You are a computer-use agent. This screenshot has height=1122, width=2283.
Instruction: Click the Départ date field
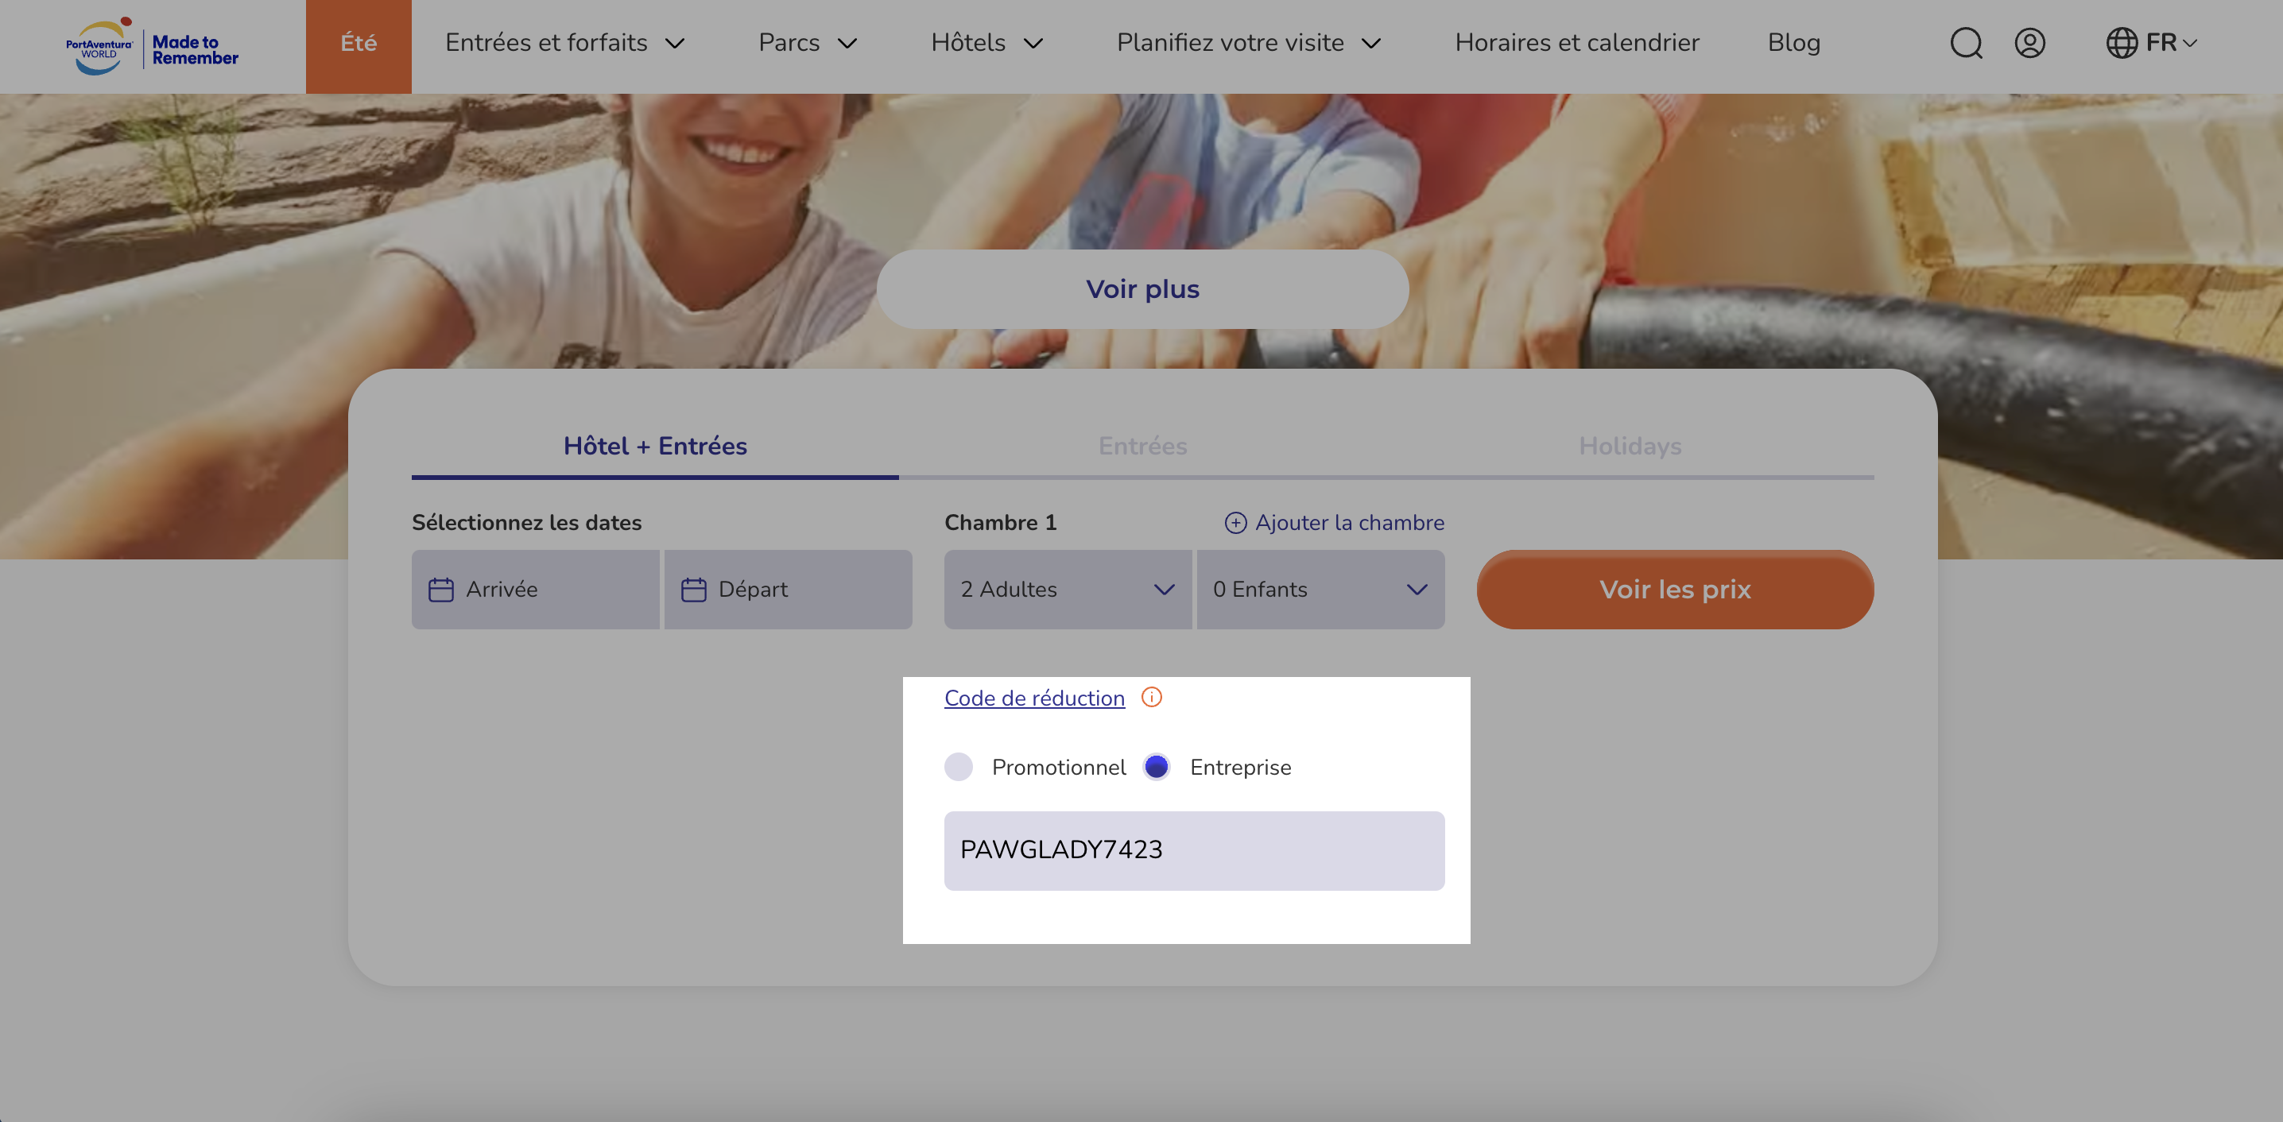[788, 590]
